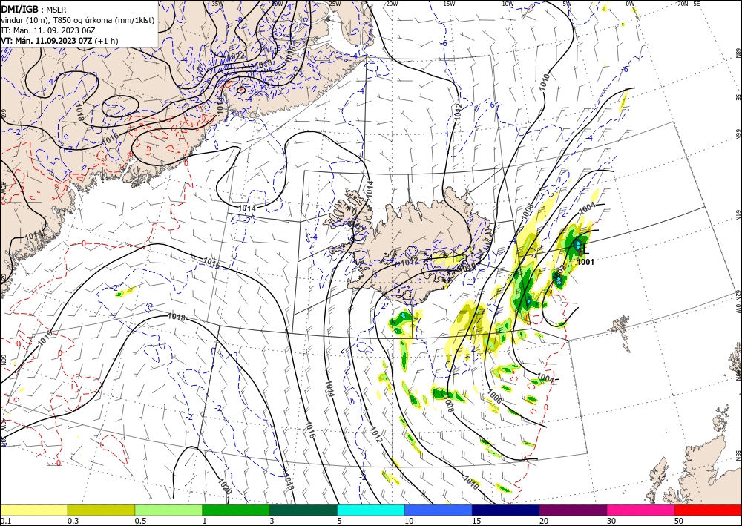Pick the pink 30–50 mm legend swatch
Image resolution: width=742 pixels, height=526 pixels.
pos(641,510)
